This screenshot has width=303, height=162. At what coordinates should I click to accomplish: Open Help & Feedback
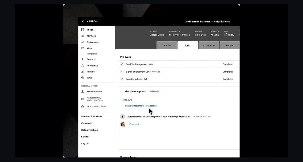[89, 130]
